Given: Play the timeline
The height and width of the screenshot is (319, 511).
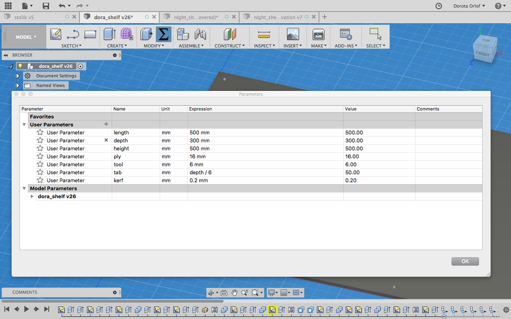Looking at the screenshot, I should click(26, 309).
